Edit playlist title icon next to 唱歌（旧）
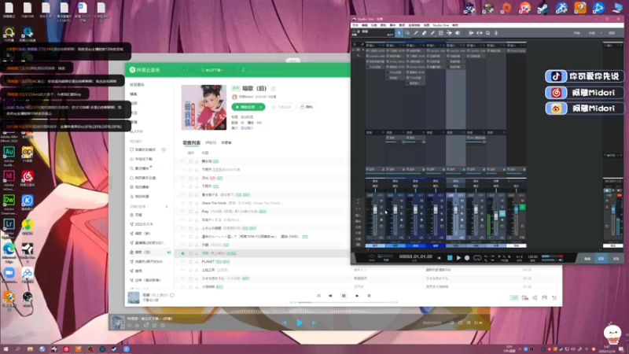 click(273, 88)
